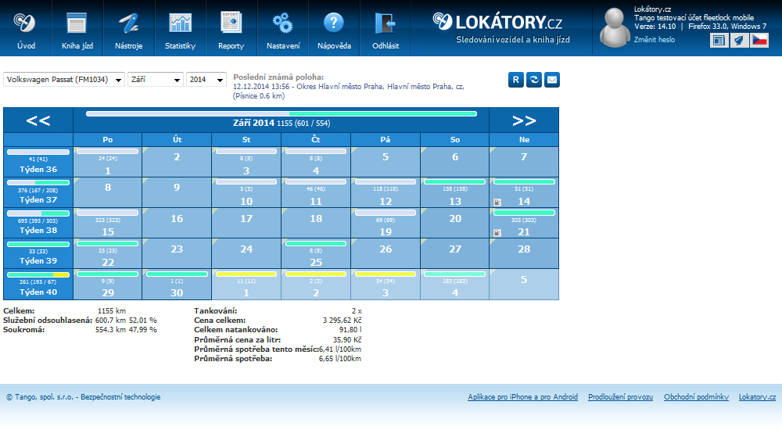Open the Statistiky charts page
This screenshot has height=430, width=782.
(x=180, y=29)
